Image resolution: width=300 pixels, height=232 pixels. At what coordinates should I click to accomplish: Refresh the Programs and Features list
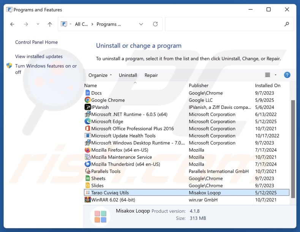click(x=155, y=24)
